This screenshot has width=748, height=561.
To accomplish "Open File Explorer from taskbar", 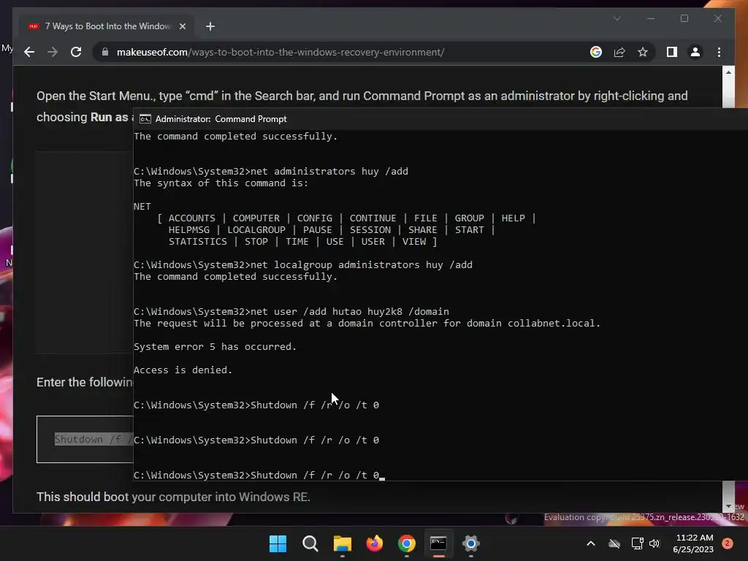I will [342, 543].
